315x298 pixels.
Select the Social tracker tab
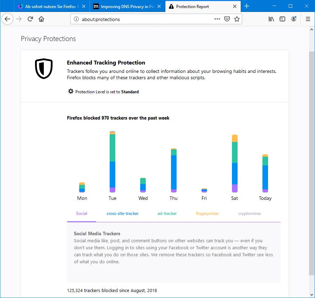(82, 214)
